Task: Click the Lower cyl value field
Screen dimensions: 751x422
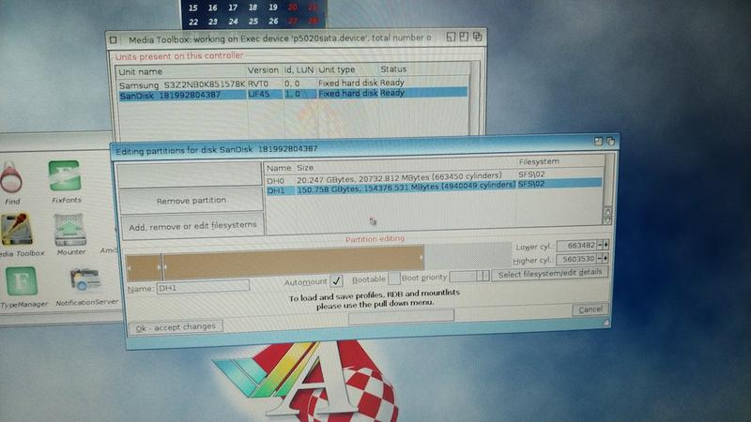Action: [x=576, y=246]
